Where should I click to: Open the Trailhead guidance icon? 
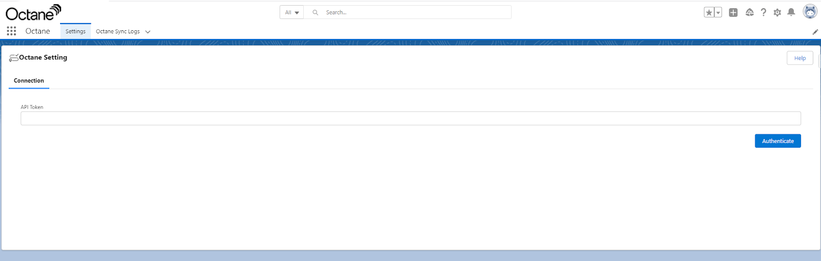(750, 12)
